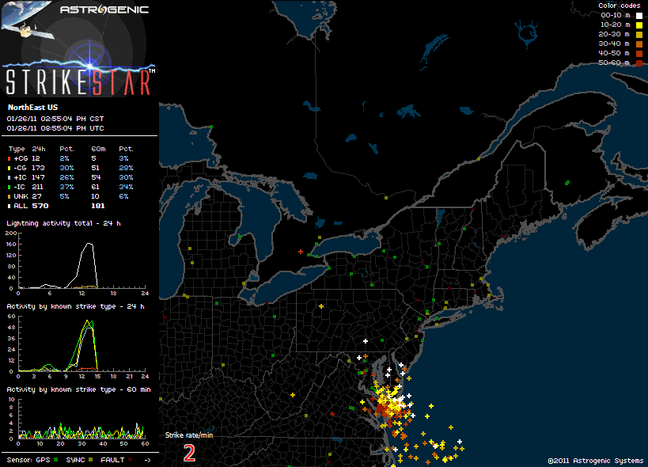Click the UTC timestamp line
The image size is (648, 467).
(55, 128)
